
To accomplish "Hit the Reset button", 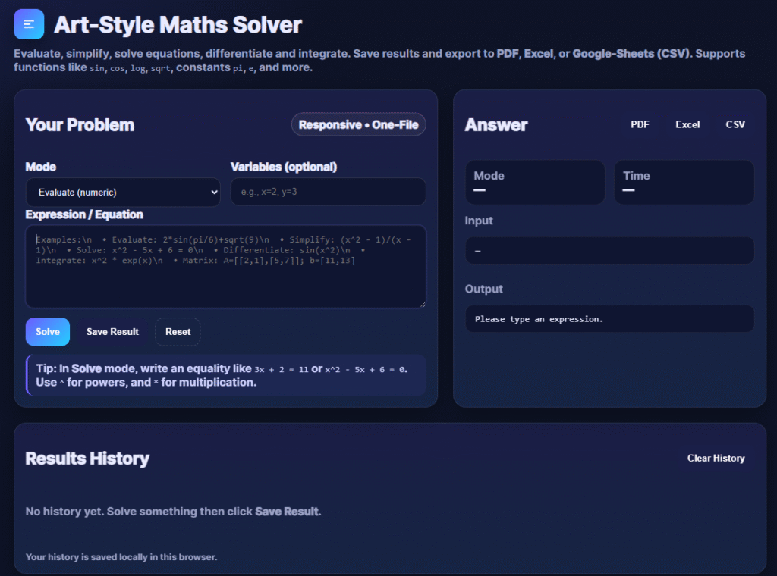I will point(178,332).
